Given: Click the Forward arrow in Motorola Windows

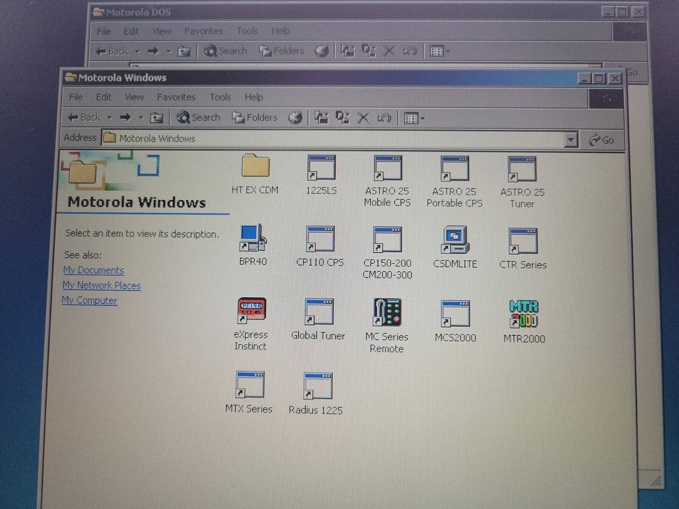Looking at the screenshot, I should click(125, 117).
